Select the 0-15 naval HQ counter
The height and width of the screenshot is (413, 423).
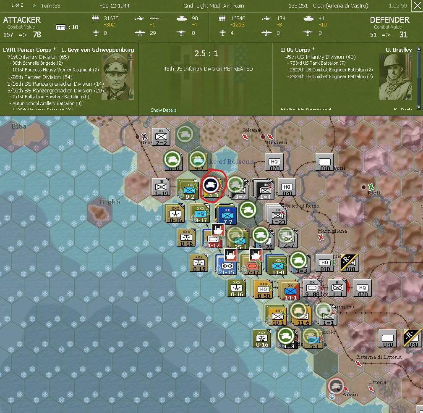click(x=199, y=263)
